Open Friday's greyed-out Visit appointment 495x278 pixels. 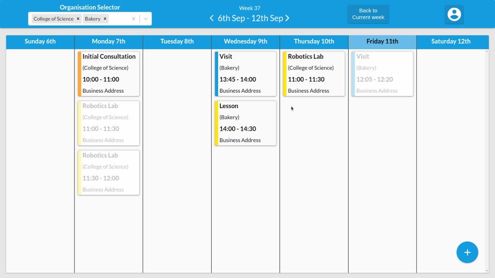(382, 73)
